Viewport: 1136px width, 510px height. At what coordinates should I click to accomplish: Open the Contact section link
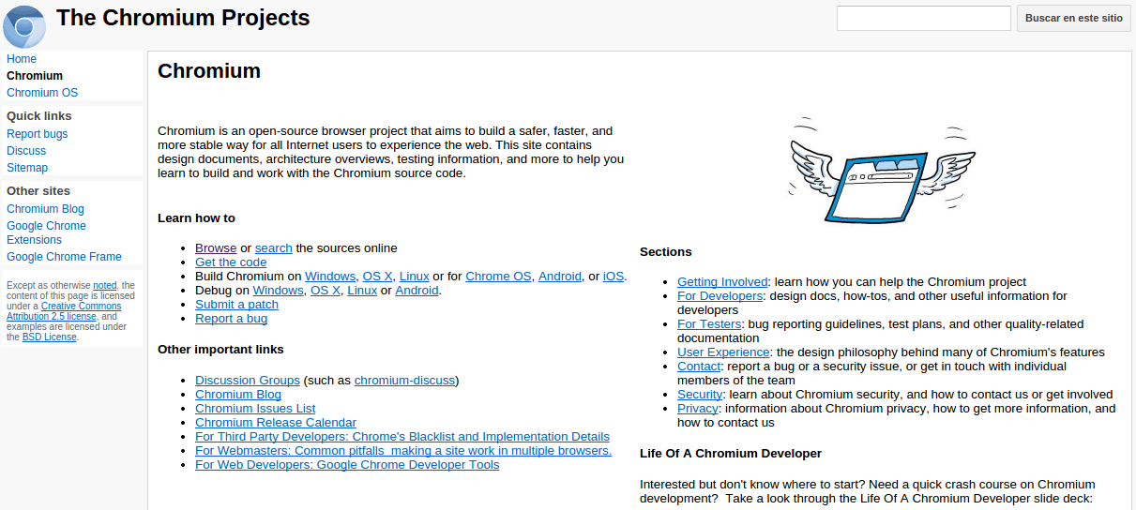(x=699, y=367)
